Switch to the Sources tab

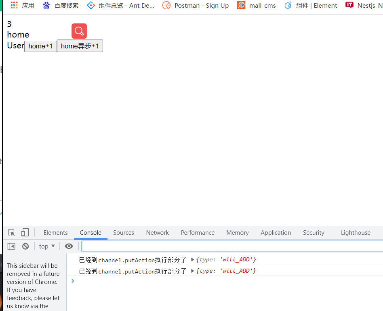click(123, 233)
